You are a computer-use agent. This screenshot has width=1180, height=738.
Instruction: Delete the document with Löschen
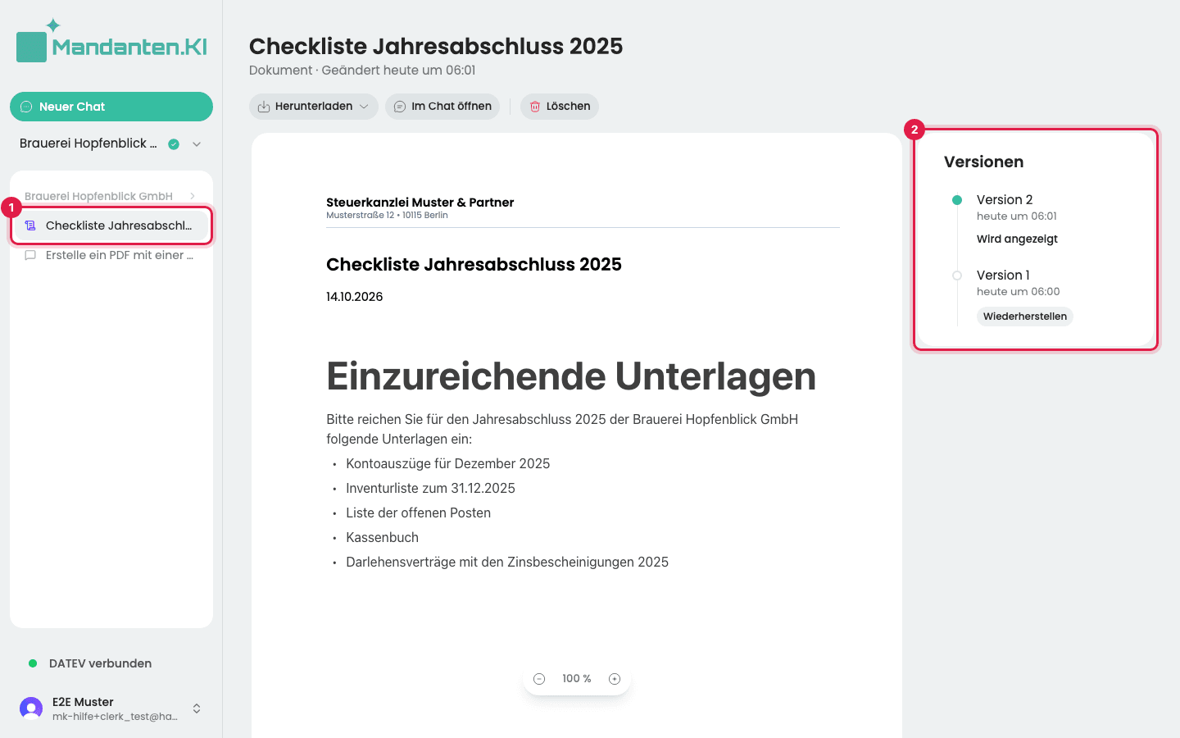(x=560, y=107)
